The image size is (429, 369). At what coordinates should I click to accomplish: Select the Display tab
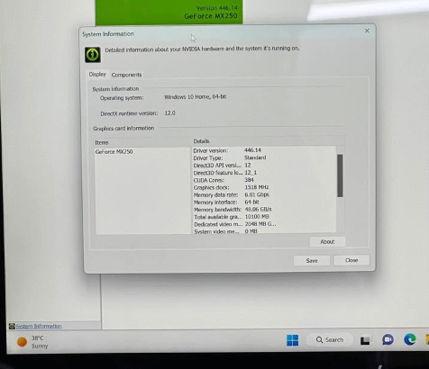click(x=97, y=74)
